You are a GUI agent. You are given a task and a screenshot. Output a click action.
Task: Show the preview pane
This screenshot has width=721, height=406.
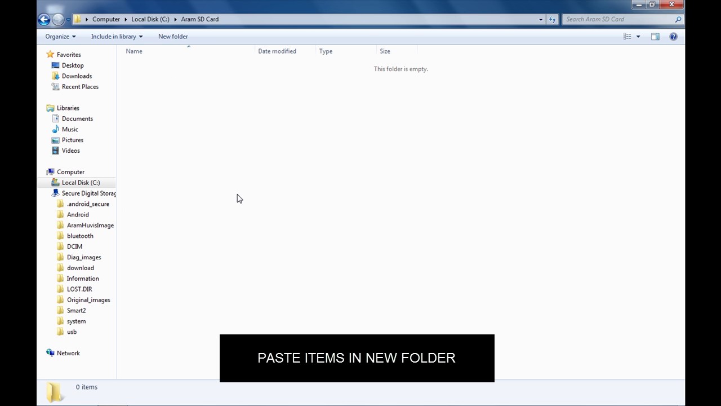click(655, 37)
